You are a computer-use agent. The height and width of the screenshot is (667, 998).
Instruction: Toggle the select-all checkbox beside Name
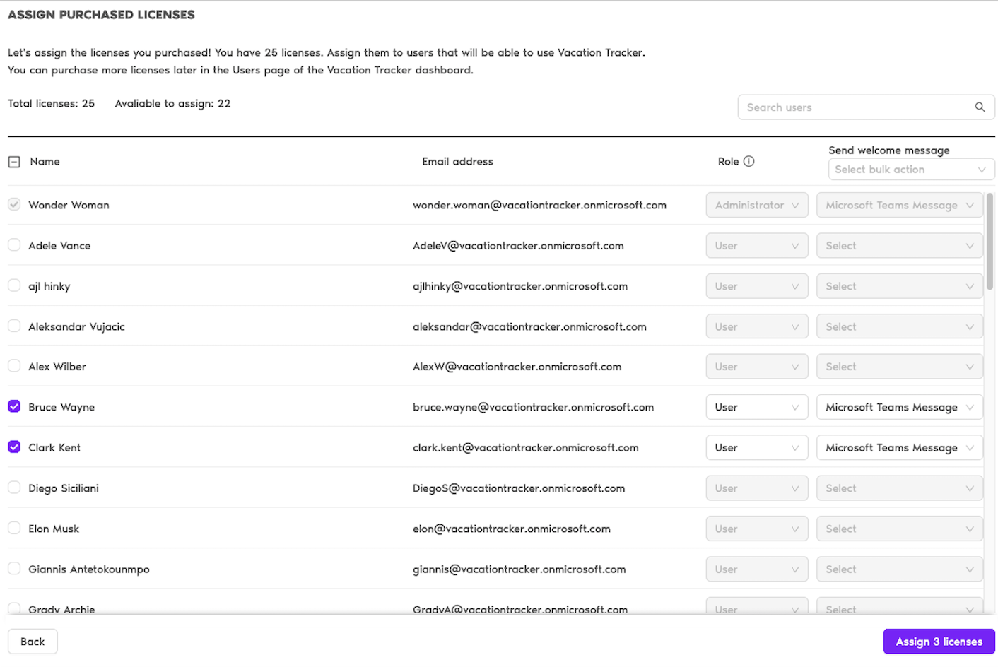coord(14,162)
